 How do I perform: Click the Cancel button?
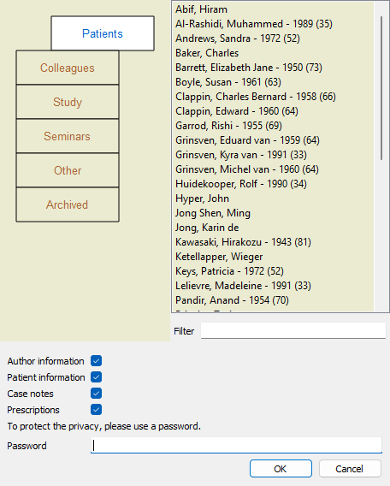(350, 469)
